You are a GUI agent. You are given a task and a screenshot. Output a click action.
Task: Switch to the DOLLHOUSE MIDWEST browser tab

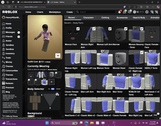[31, 2]
